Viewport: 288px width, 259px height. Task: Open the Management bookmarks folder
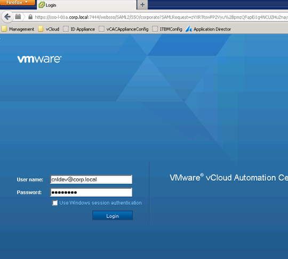(x=18, y=29)
